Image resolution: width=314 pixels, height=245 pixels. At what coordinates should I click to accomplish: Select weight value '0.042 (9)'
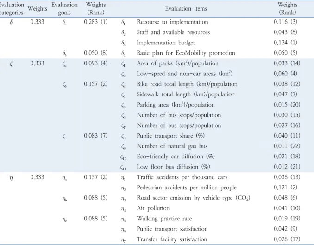285,229
